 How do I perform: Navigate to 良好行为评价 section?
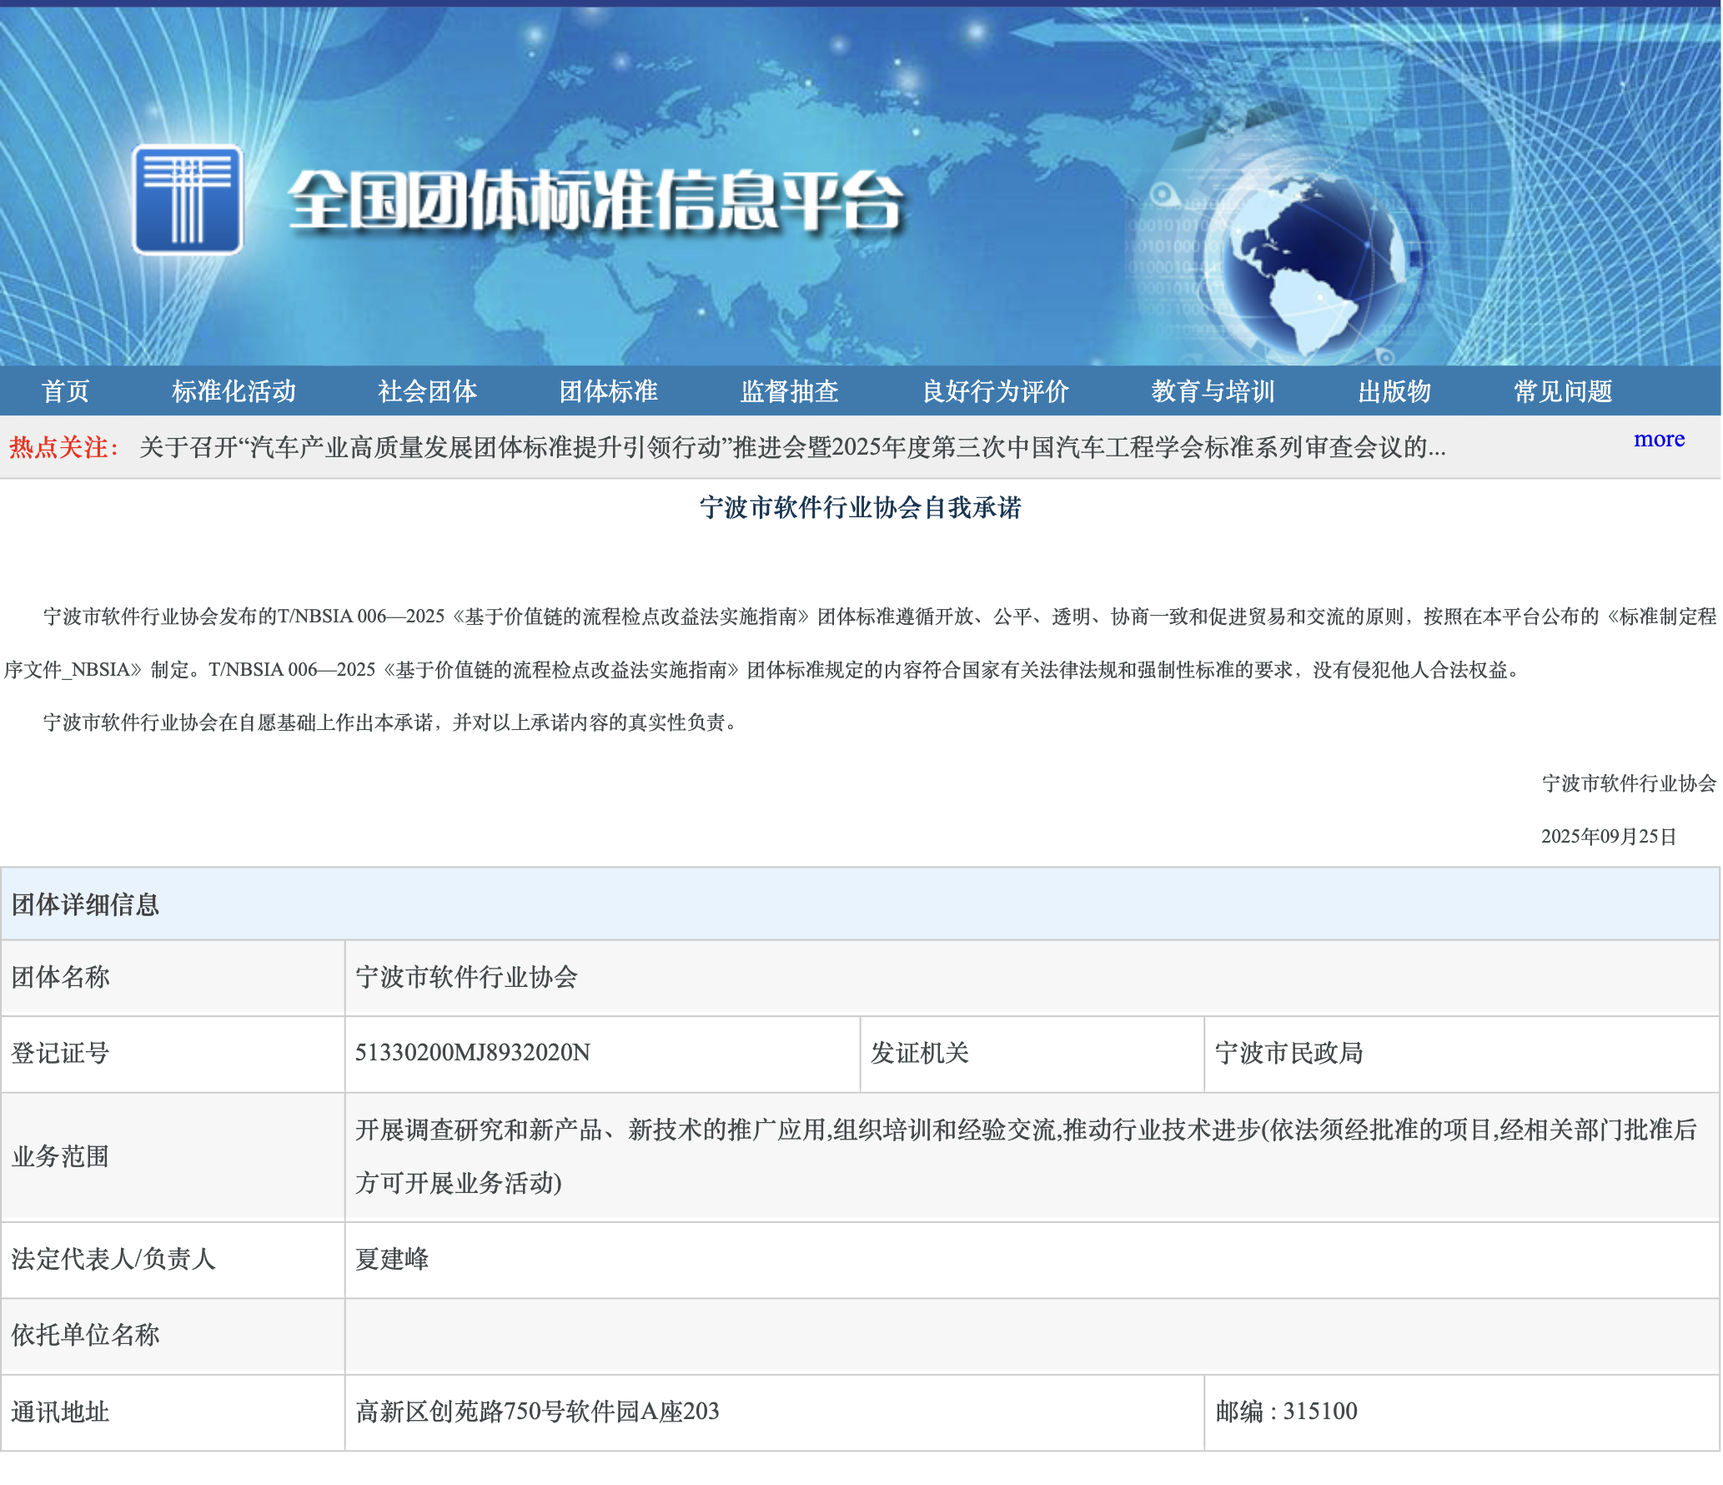tap(995, 391)
